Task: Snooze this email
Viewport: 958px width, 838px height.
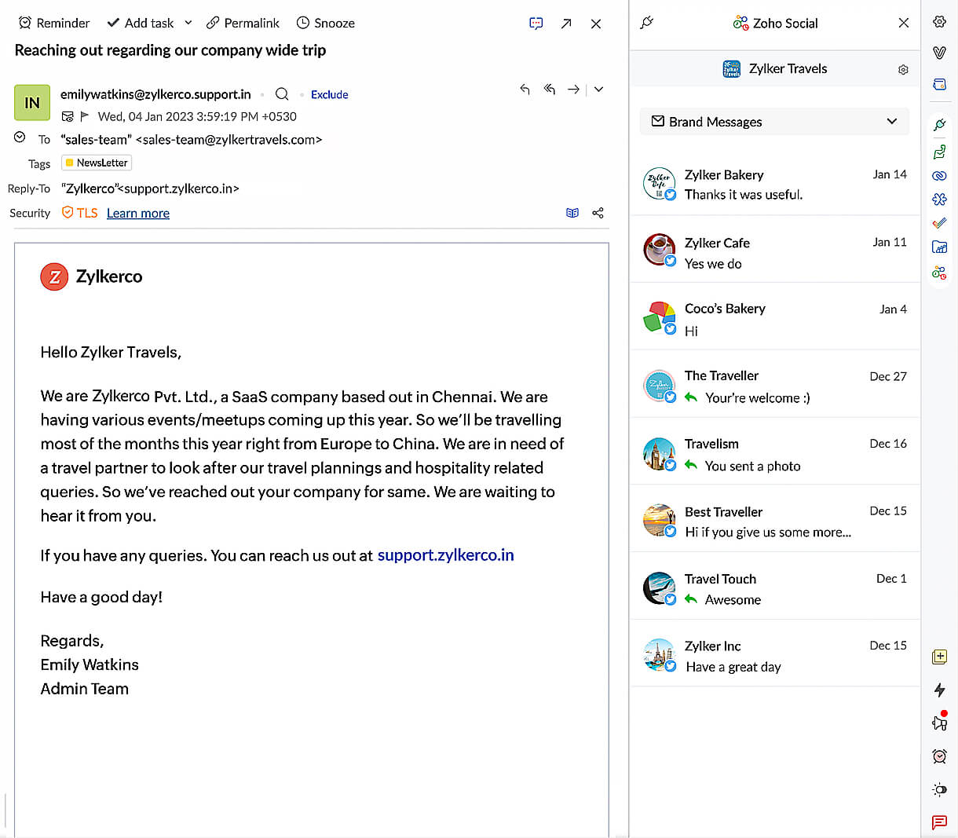Action: [x=326, y=23]
